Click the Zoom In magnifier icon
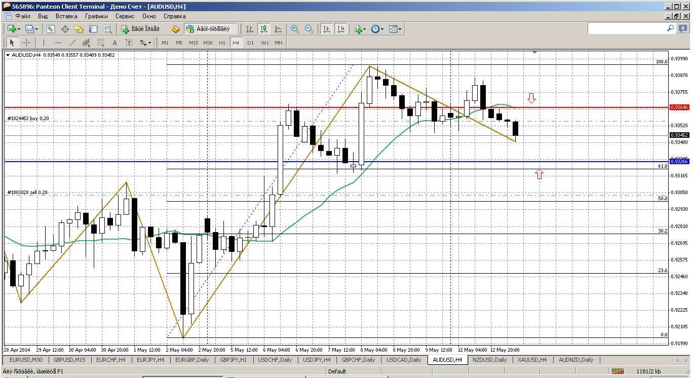The image size is (693, 378). click(294, 29)
